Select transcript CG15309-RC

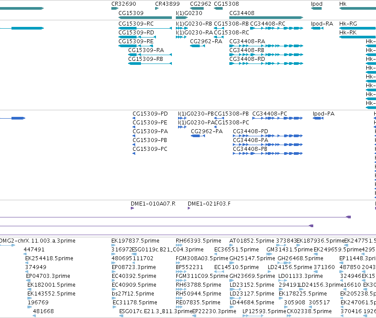click(x=136, y=24)
